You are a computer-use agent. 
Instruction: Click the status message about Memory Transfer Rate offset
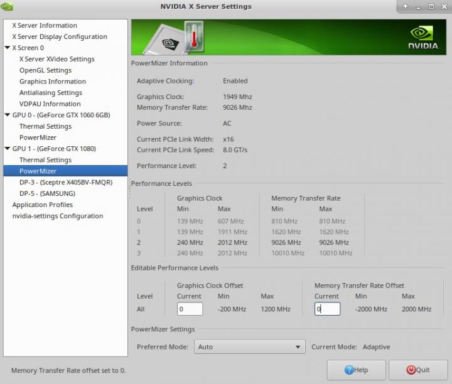pyautogui.click(x=68, y=370)
